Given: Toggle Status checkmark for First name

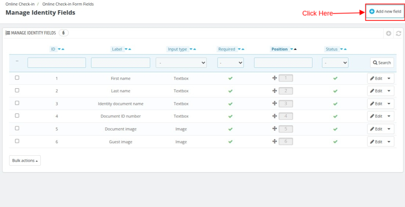Looking at the screenshot, I should [335, 78].
